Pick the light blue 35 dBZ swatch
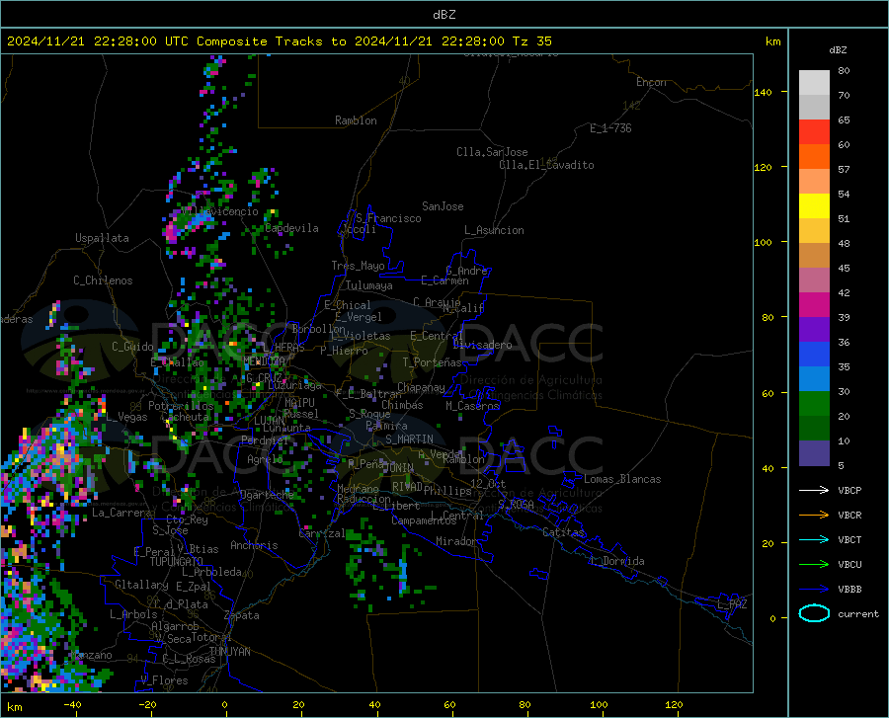This screenshot has height=718, width=889. click(814, 379)
